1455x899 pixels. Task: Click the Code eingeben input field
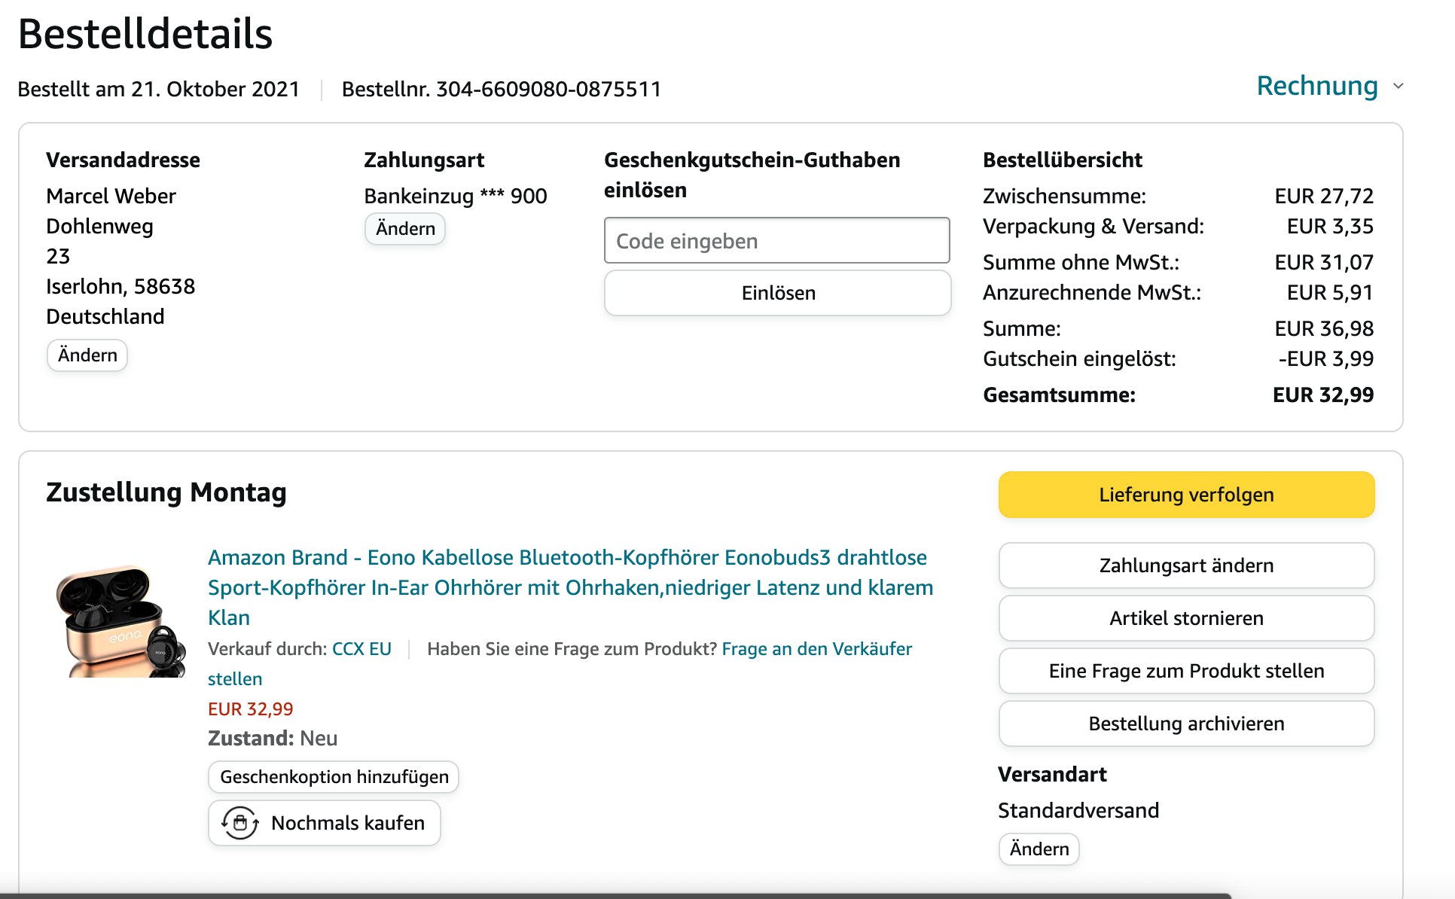click(x=776, y=241)
